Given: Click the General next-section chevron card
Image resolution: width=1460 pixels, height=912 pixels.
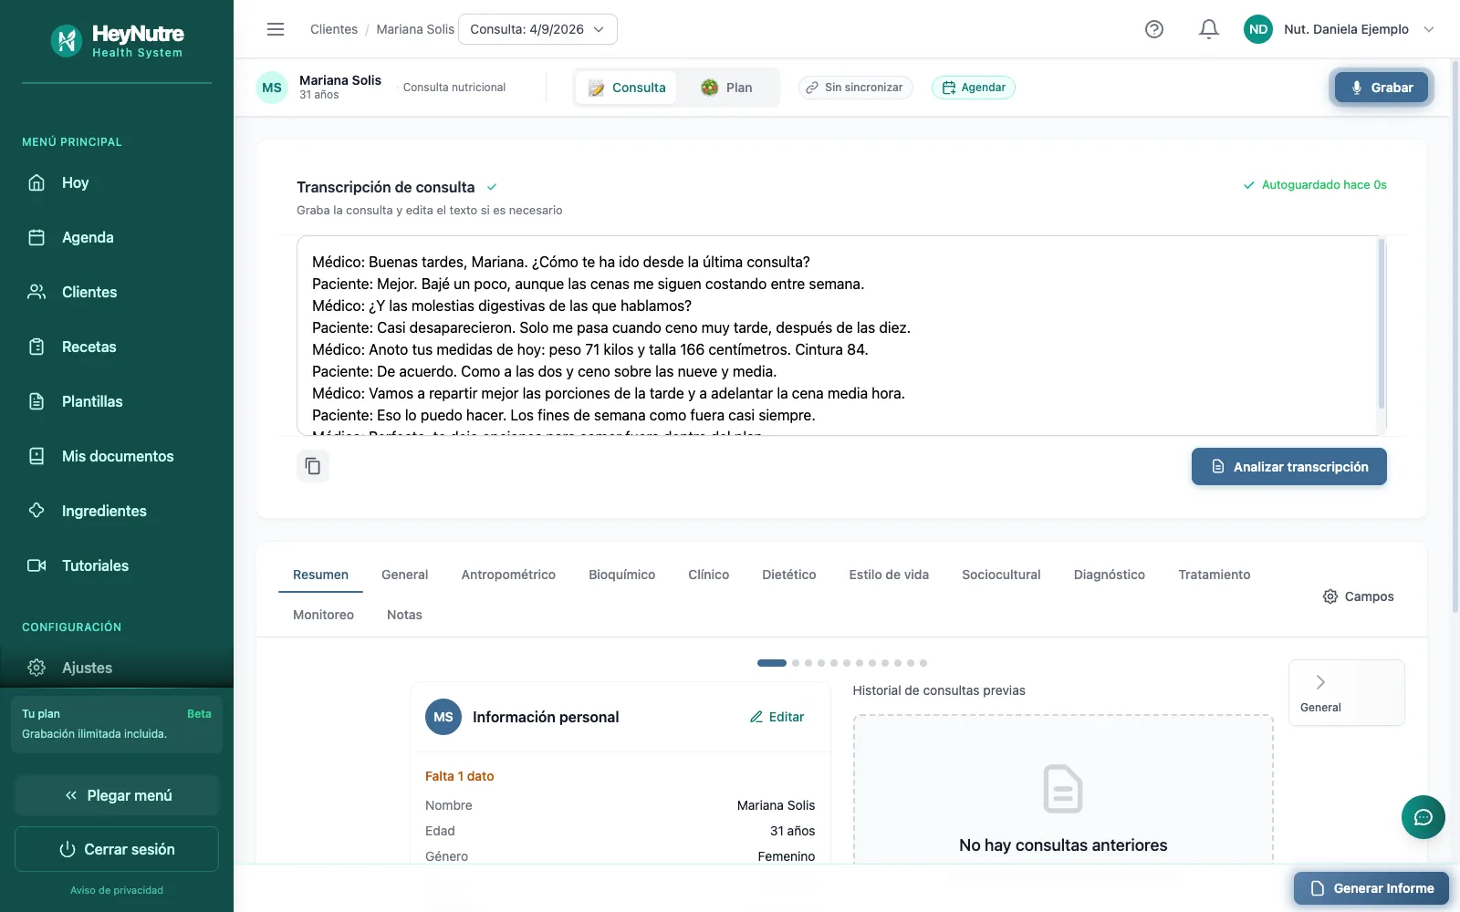Looking at the screenshot, I should coord(1346,693).
